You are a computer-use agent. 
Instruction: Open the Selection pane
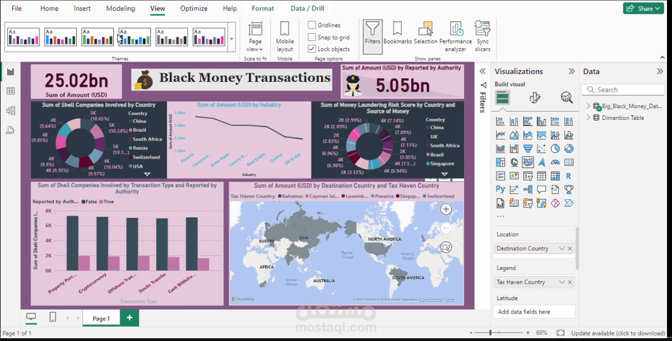(426, 33)
